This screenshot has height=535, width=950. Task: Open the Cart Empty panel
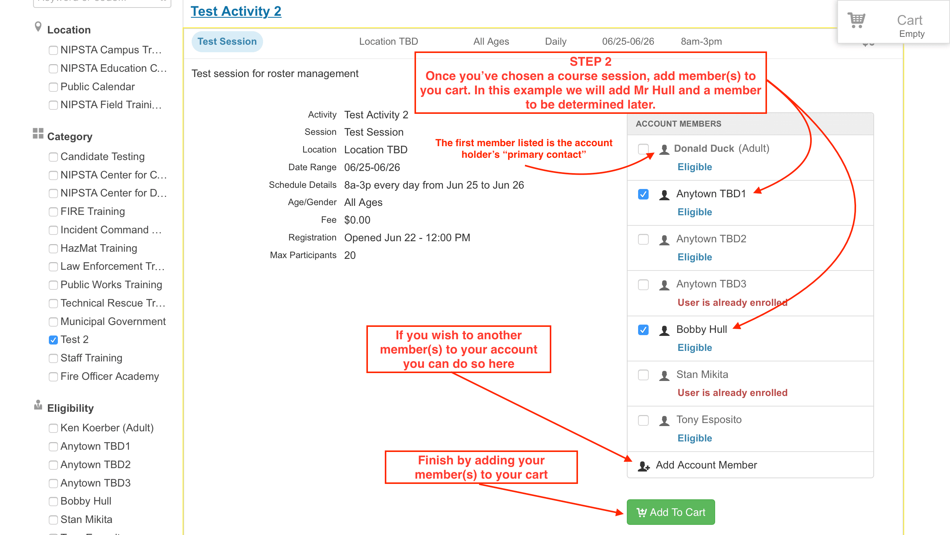[909, 26]
